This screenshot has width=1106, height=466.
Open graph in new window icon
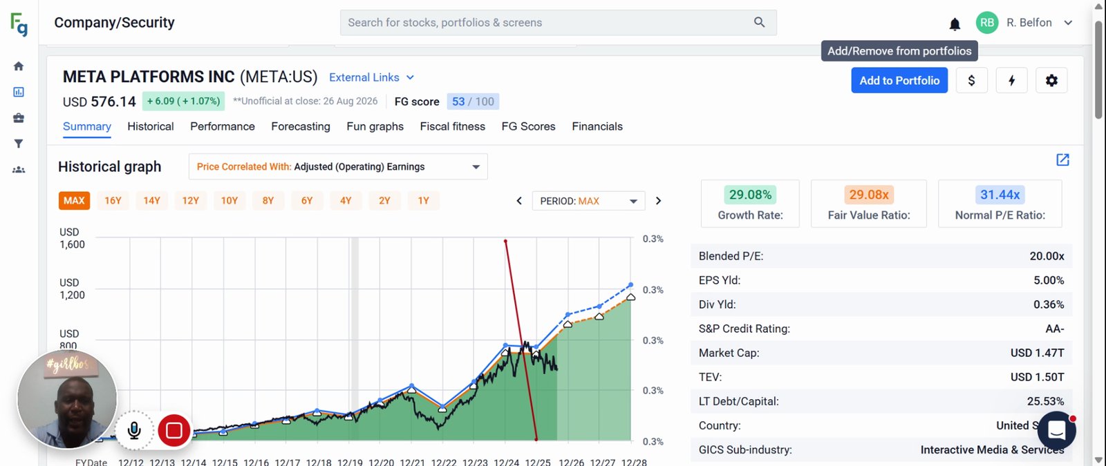(x=1062, y=160)
